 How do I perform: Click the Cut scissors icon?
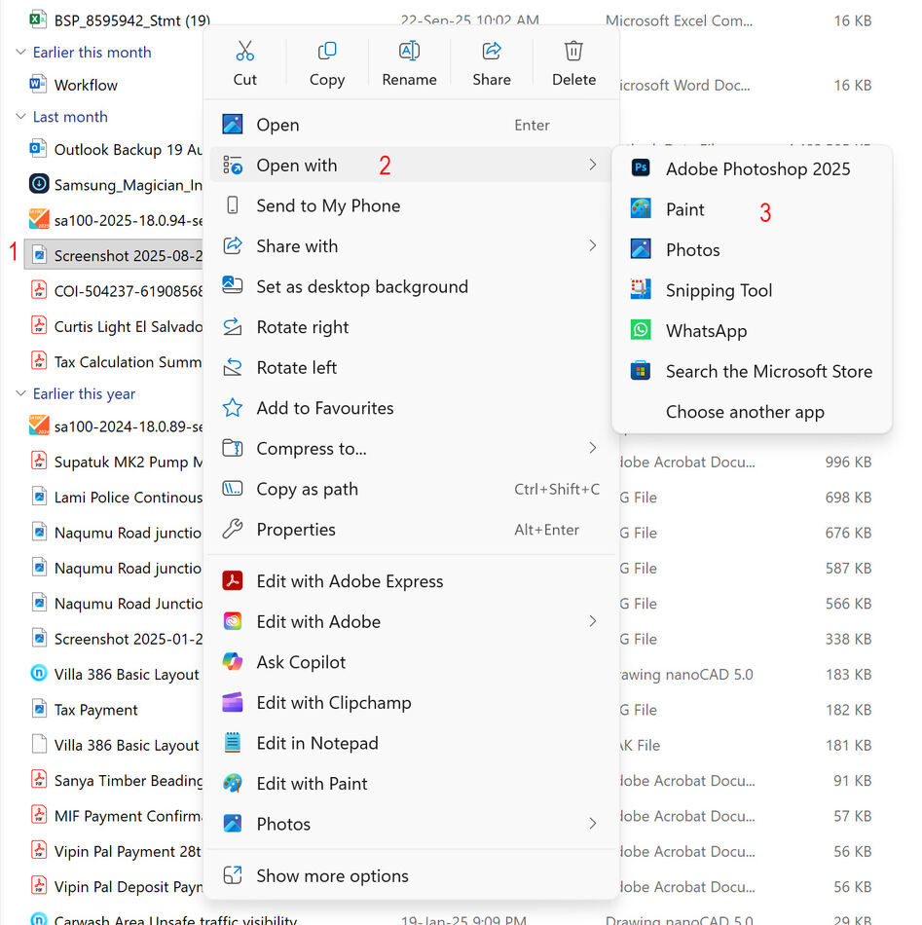click(x=244, y=51)
